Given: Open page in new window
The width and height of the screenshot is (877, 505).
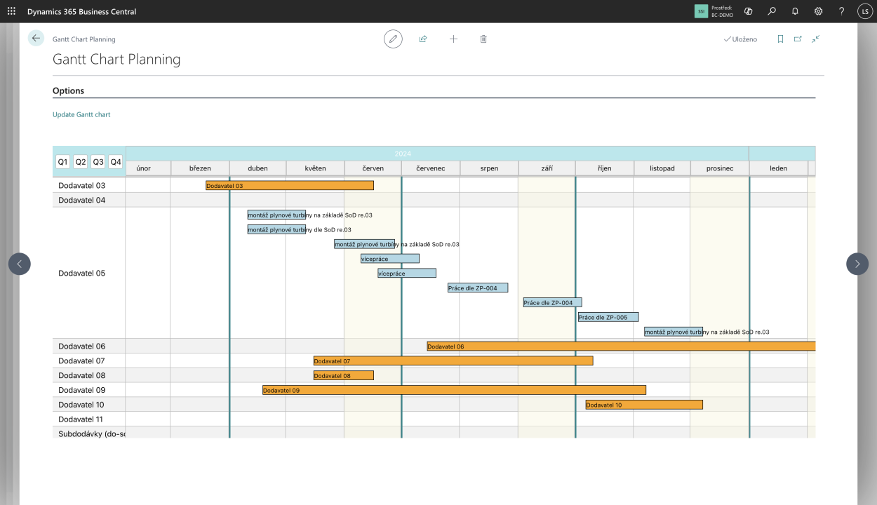Looking at the screenshot, I should [x=798, y=39].
